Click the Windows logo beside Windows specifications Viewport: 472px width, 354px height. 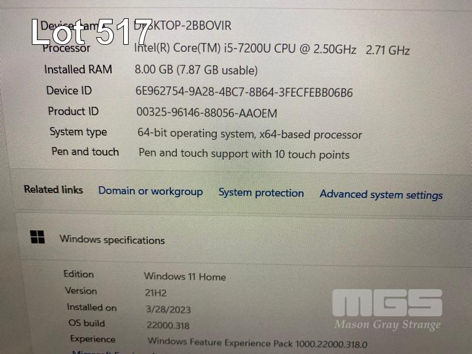[x=38, y=237]
